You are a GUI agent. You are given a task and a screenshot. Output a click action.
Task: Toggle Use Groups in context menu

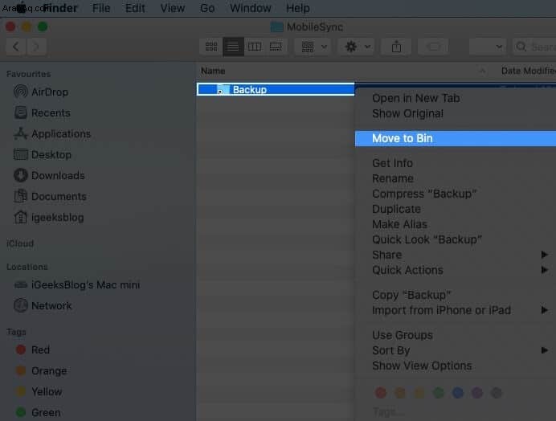click(402, 335)
